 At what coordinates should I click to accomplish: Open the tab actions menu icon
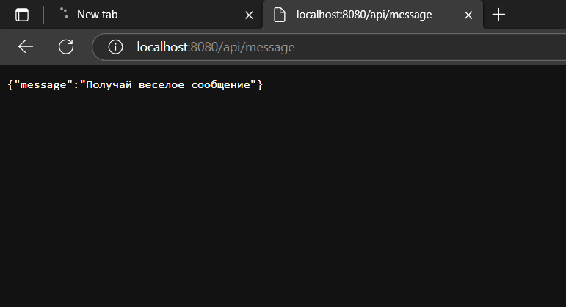pos(22,15)
